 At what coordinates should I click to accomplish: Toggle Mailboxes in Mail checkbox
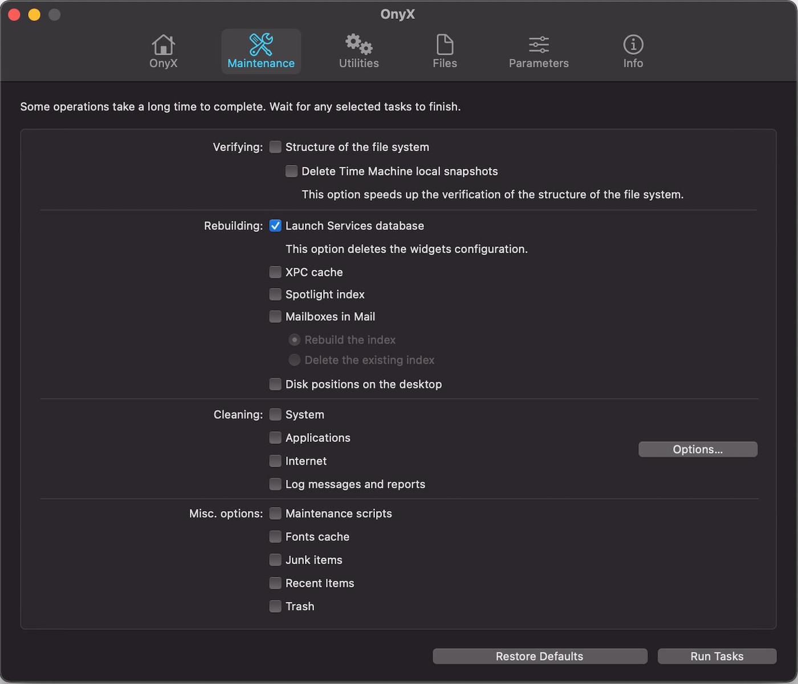tap(275, 317)
